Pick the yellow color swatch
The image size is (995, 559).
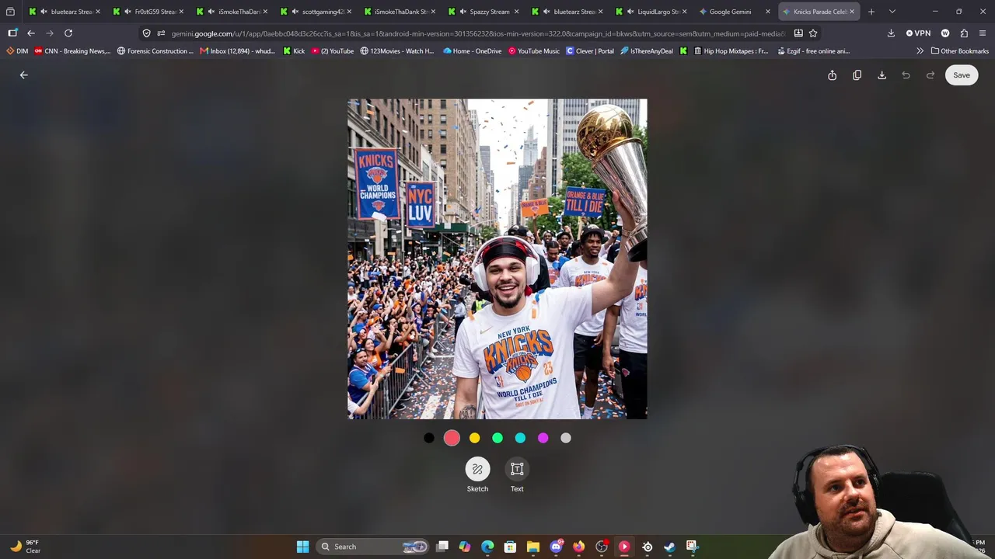tap(475, 438)
